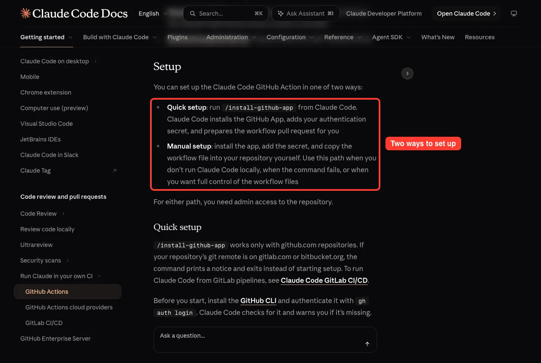Open the Ask Assistant button
Image resolution: width=541 pixels, height=363 pixels.
click(306, 14)
